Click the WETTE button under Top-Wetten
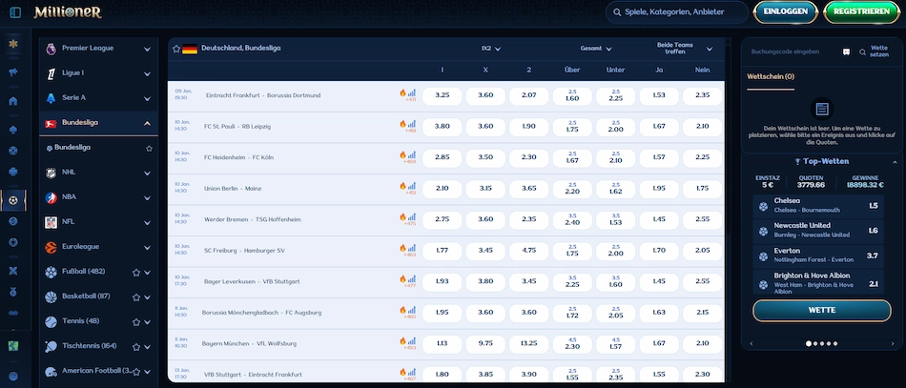 (x=822, y=311)
